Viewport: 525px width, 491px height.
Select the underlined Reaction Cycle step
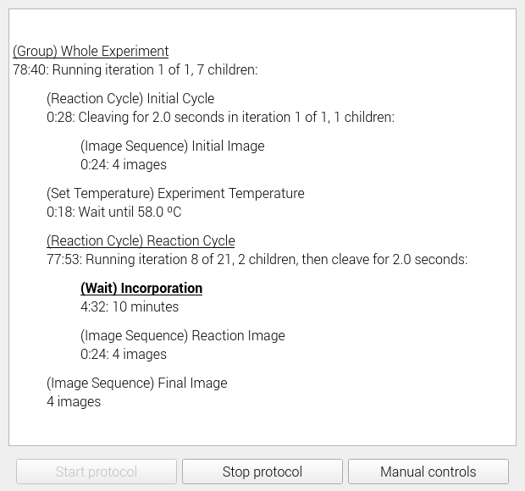141,240
